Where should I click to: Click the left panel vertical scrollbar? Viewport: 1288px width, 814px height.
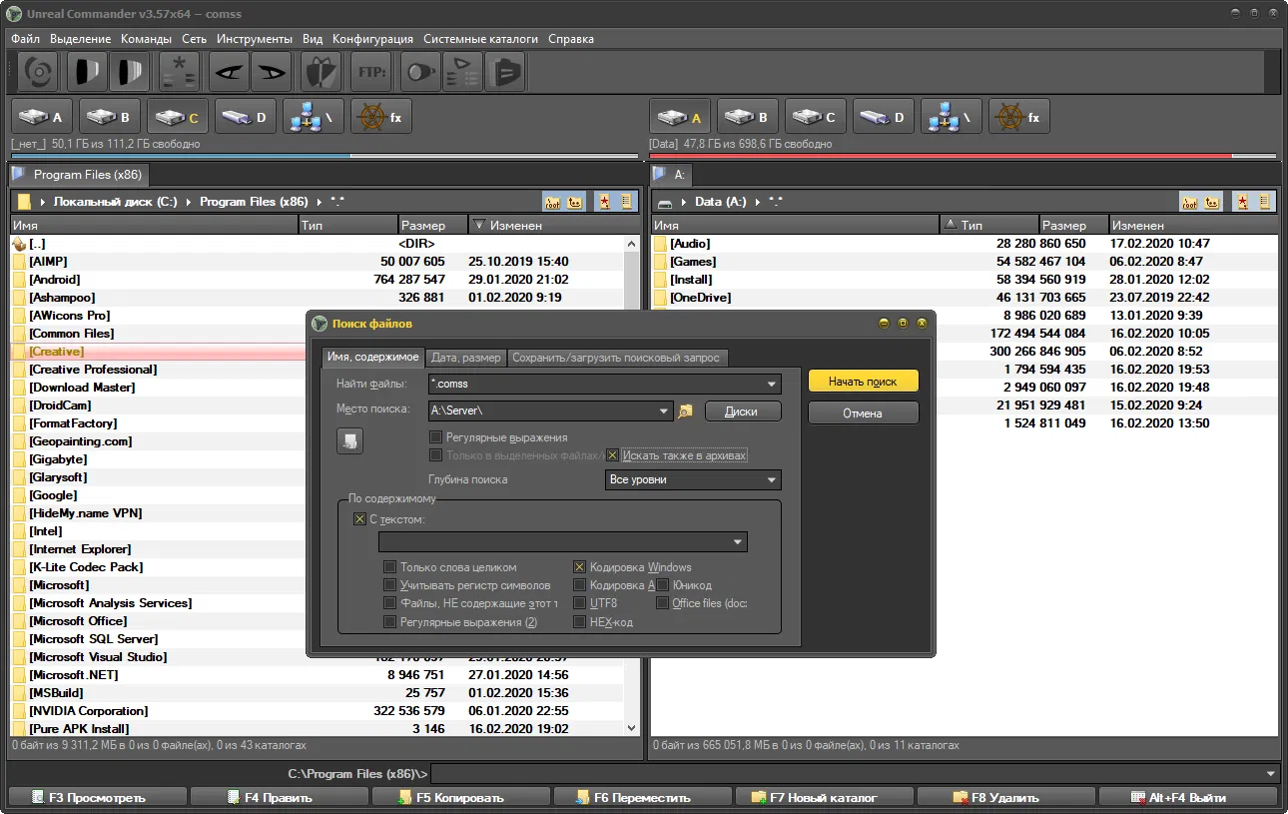pos(632,486)
